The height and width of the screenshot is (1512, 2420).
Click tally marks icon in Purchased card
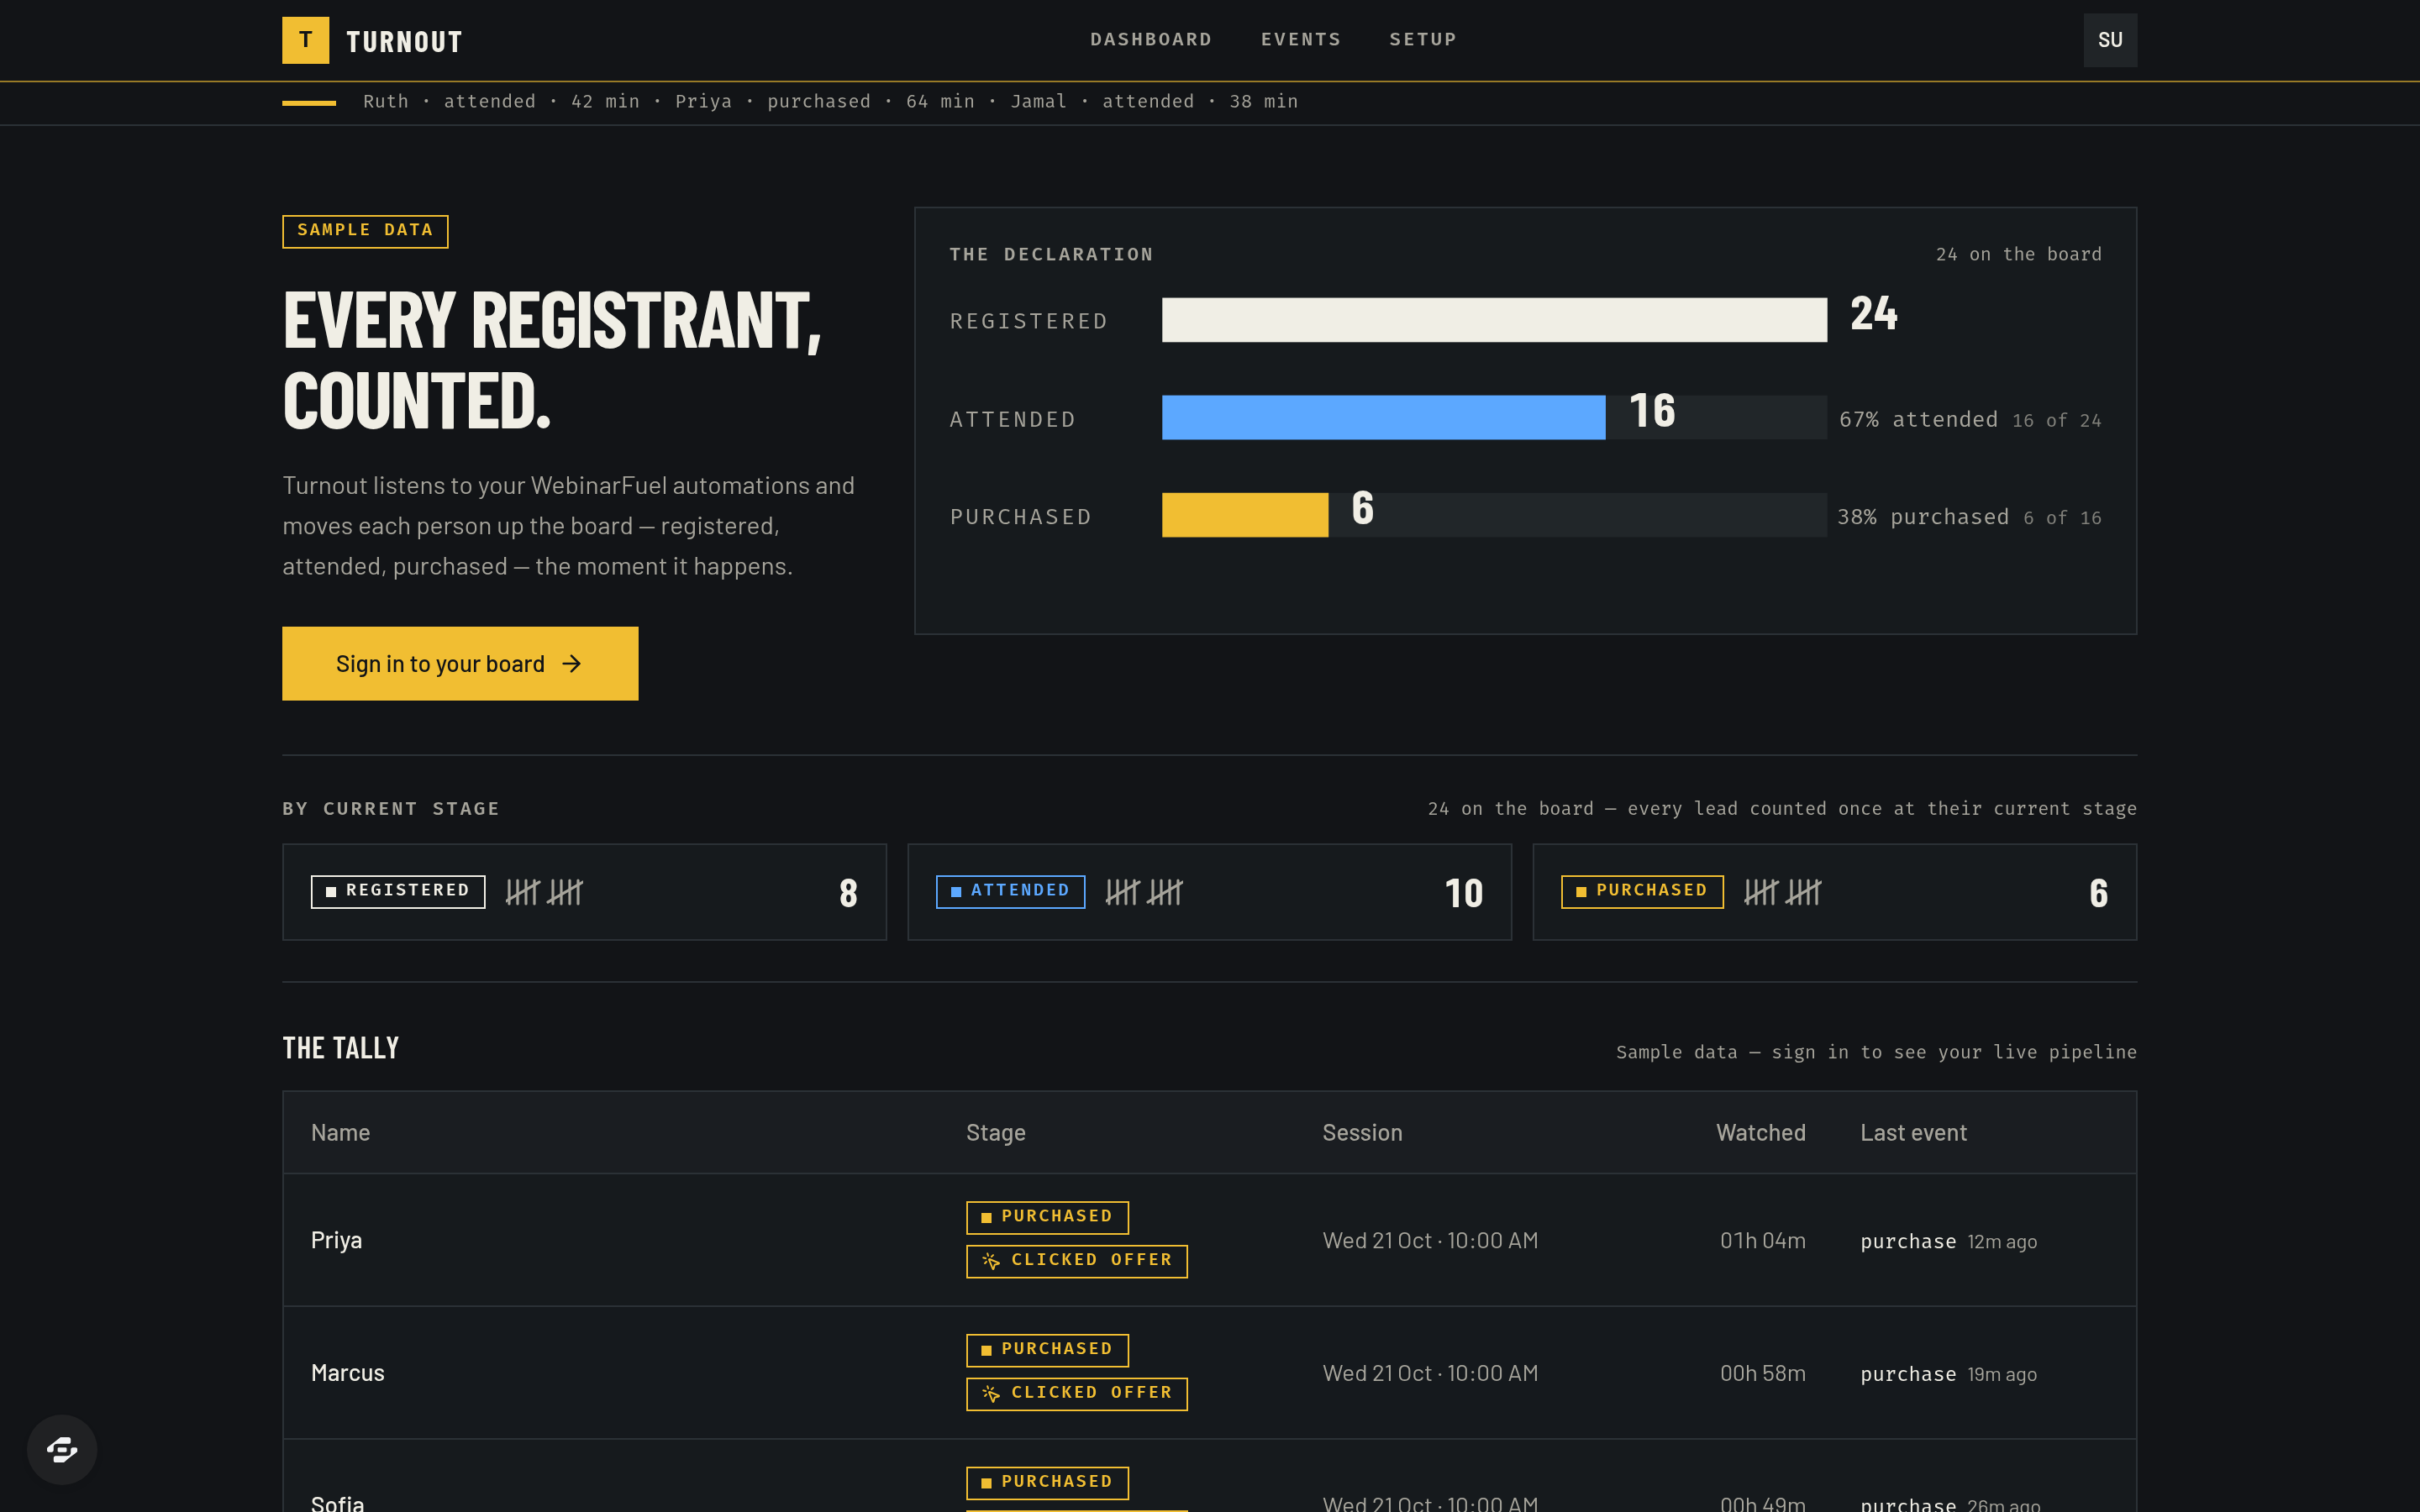point(1783,892)
